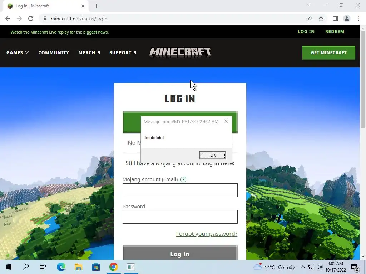The height and width of the screenshot is (274, 366).
Task: Bookmark this page with the star icon
Action: (x=321, y=19)
